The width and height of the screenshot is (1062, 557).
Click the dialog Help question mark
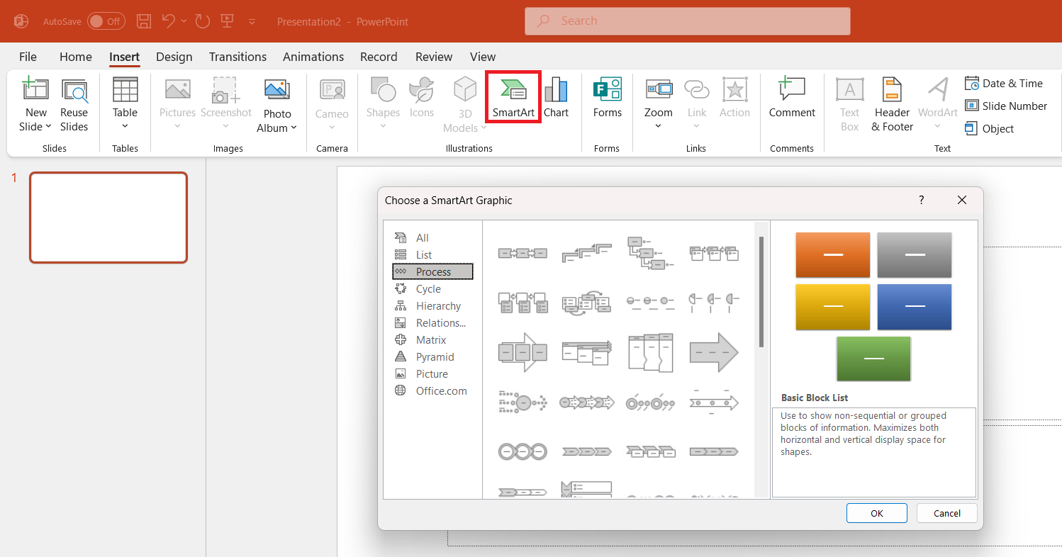pos(922,201)
